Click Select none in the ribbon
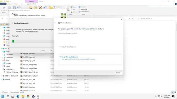Viewport: 177px width, 99px height. pos(83,9)
